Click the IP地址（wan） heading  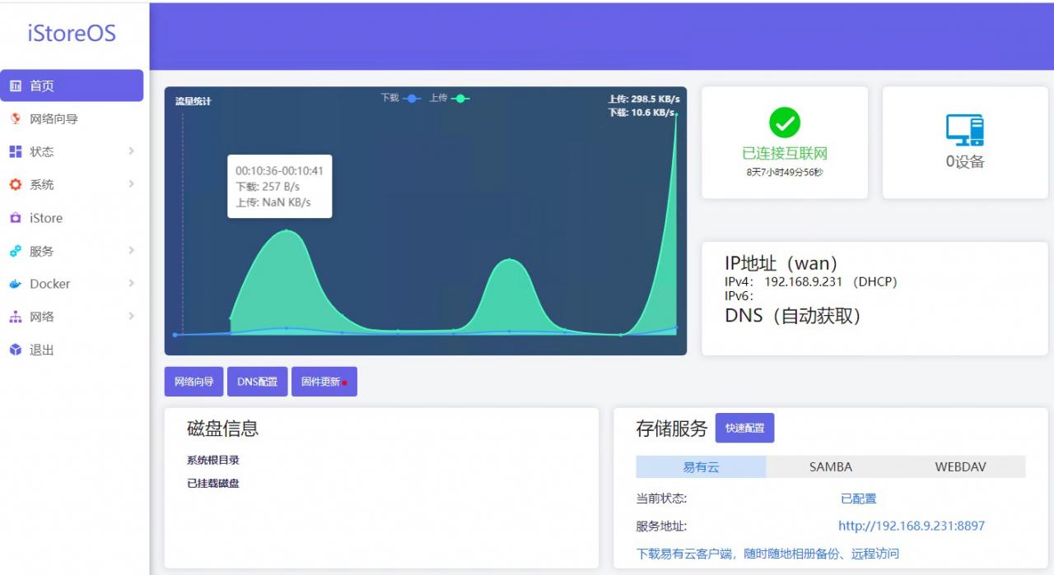point(781,263)
